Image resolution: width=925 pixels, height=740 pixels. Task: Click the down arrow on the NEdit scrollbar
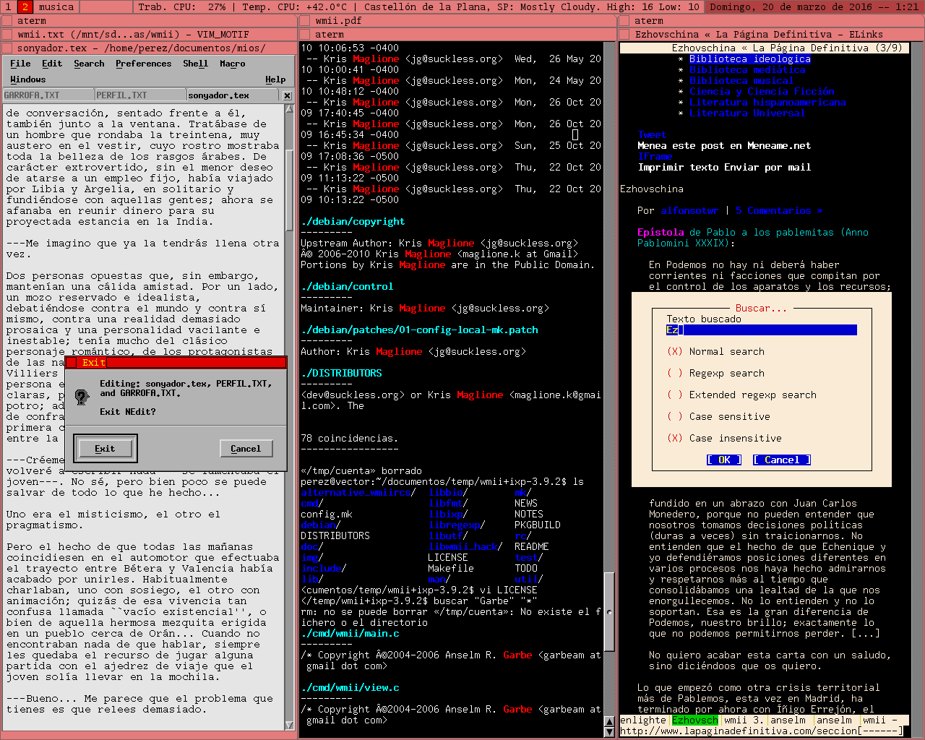click(x=290, y=726)
